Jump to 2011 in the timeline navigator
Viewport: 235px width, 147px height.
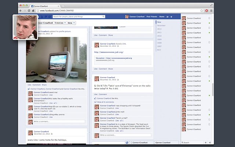pos(159,32)
